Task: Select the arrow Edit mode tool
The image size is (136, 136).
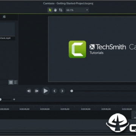Action: [50, 10]
